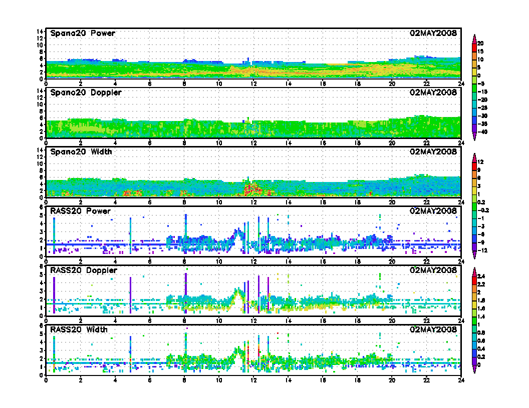
Task: Click the 02MAY2008 date in RASS20 Width panel
Action: tap(433, 329)
